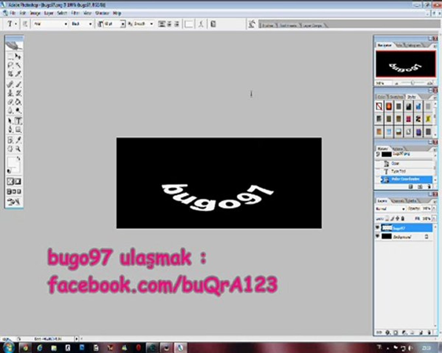
Task: Click the text color swatch in options bar
Action: coord(189,24)
